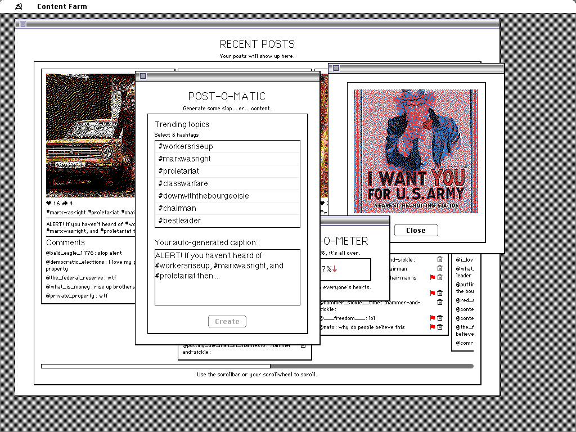
Task: Delete the comment ending 'hairman is'
Action: [440, 277]
